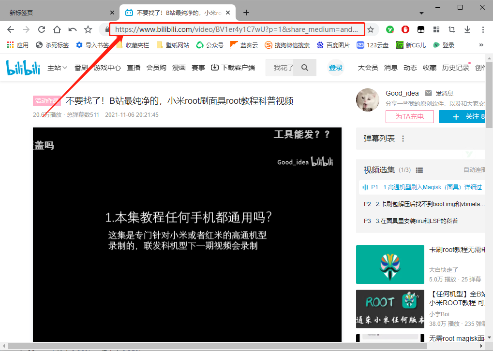Open 收藏 in header
The height and width of the screenshot is (351, 493).
tap(430, 68)
